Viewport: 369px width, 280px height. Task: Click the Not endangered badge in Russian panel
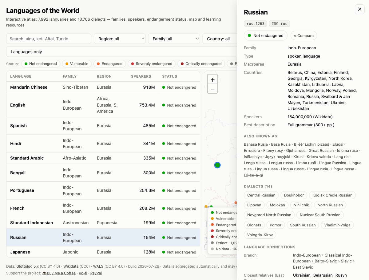pos(266,36)
